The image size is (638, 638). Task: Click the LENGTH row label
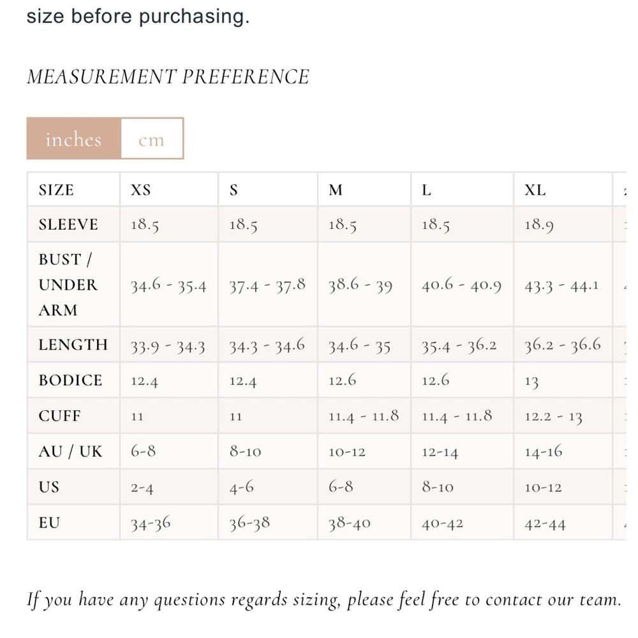tap(73, 345)
